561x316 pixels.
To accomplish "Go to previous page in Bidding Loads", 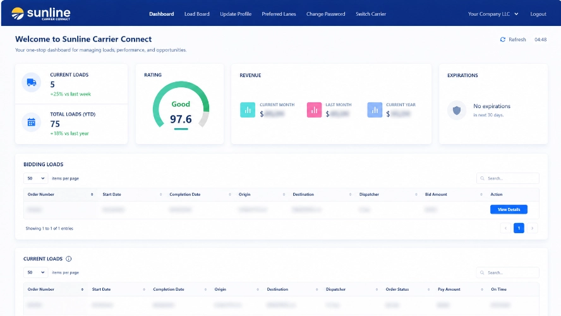I will click(x=505, y=228).
